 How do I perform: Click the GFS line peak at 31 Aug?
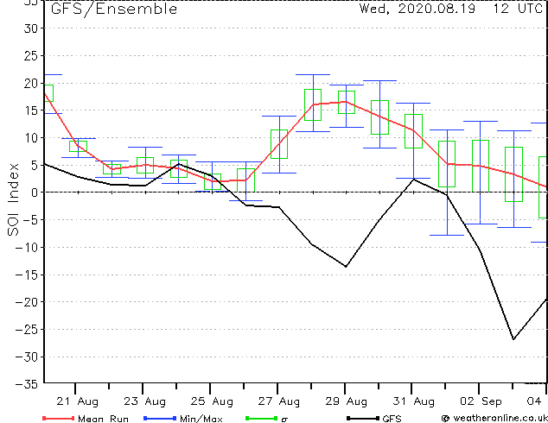(x=414, y=180)
